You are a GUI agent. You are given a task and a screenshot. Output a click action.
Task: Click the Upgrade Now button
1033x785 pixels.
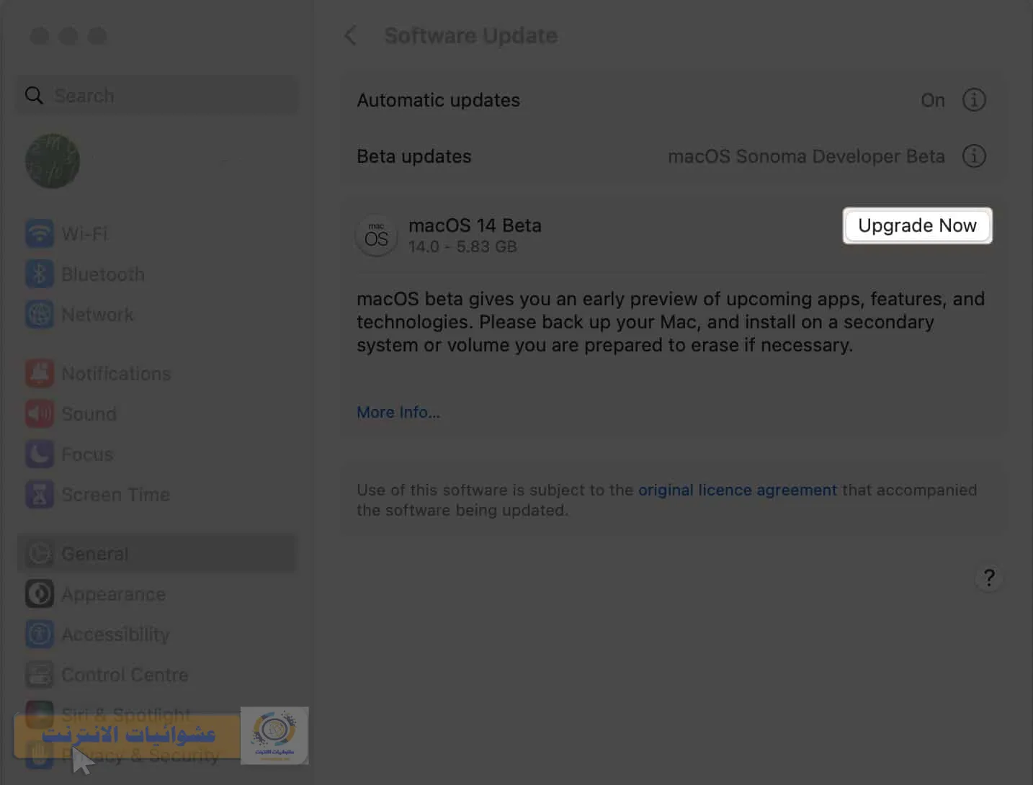[917, 225]
